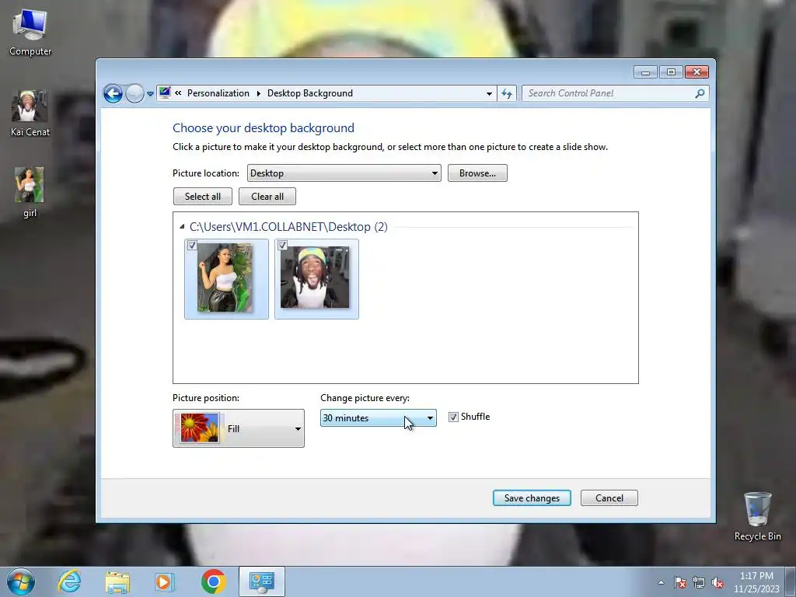796x597 pixels.
Task: Open the Change picture every dropdown
Action: [379, 417]
